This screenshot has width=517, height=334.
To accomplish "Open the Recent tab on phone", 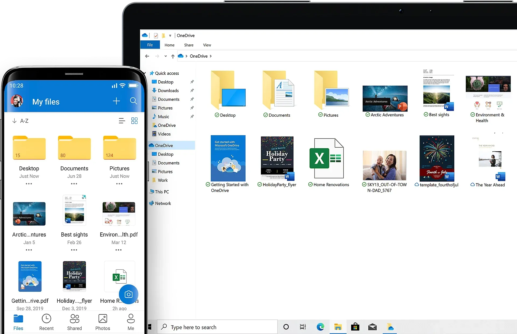I will [x=46, y=322].
